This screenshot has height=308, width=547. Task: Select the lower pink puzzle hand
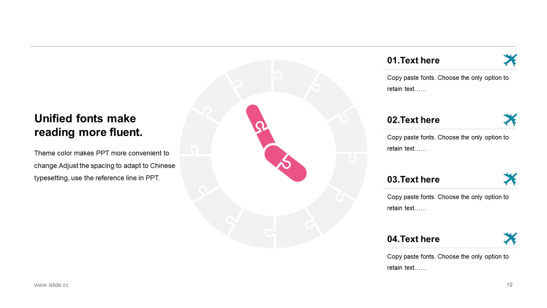[285, 163]
